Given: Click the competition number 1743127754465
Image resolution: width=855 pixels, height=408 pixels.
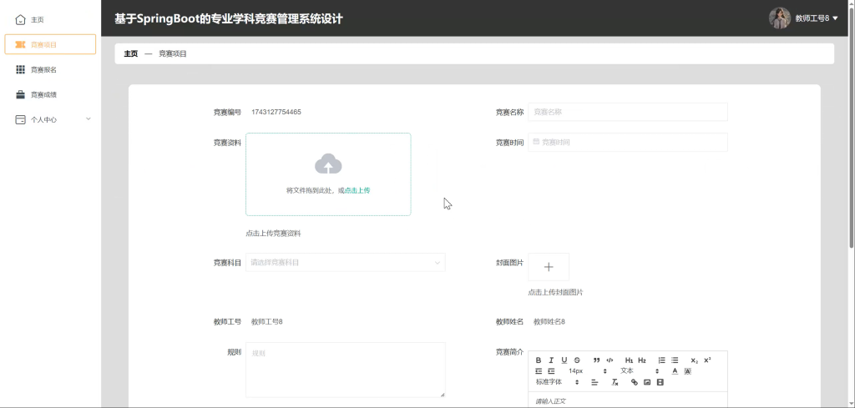Looking at the screenshot, I should point(276,112).
